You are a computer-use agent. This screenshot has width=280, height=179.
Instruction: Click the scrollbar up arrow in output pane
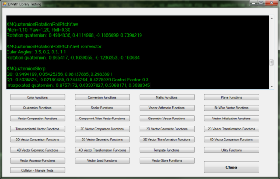coord(272,18)
